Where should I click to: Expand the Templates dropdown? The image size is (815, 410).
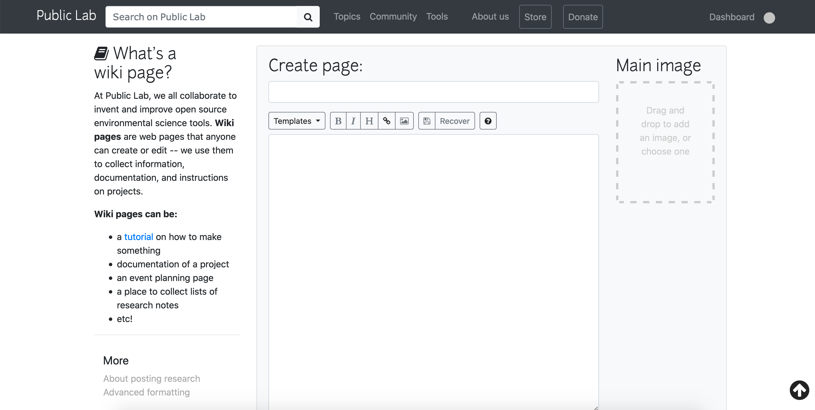tap(296, 121)
